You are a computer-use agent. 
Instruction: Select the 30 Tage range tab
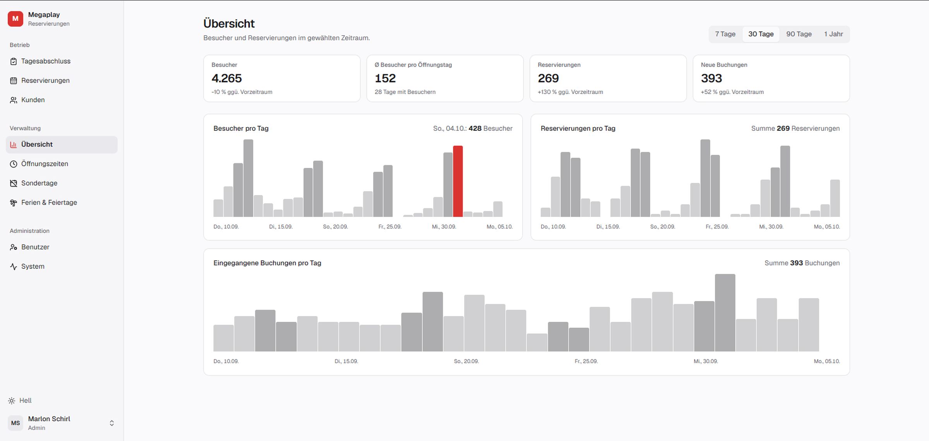coord(761,34)
